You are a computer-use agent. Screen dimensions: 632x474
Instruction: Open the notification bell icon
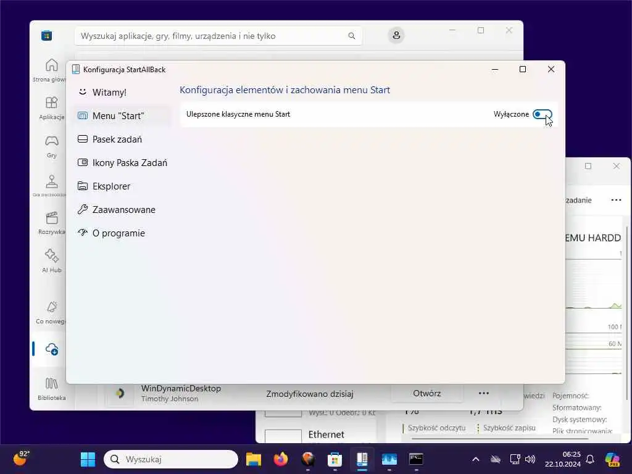tap(590, 459)
